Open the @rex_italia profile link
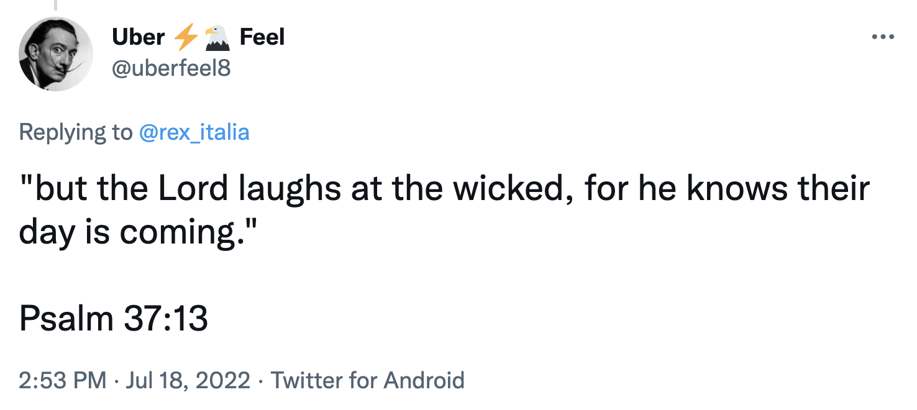917x410 pixels. pyautogui.click(x=194, y=132)
